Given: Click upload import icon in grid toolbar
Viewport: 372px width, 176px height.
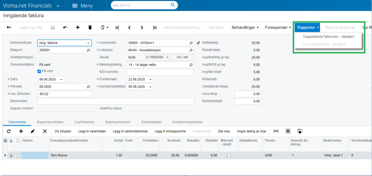Looking at the screenshot, I should click(x=300, y=131).
